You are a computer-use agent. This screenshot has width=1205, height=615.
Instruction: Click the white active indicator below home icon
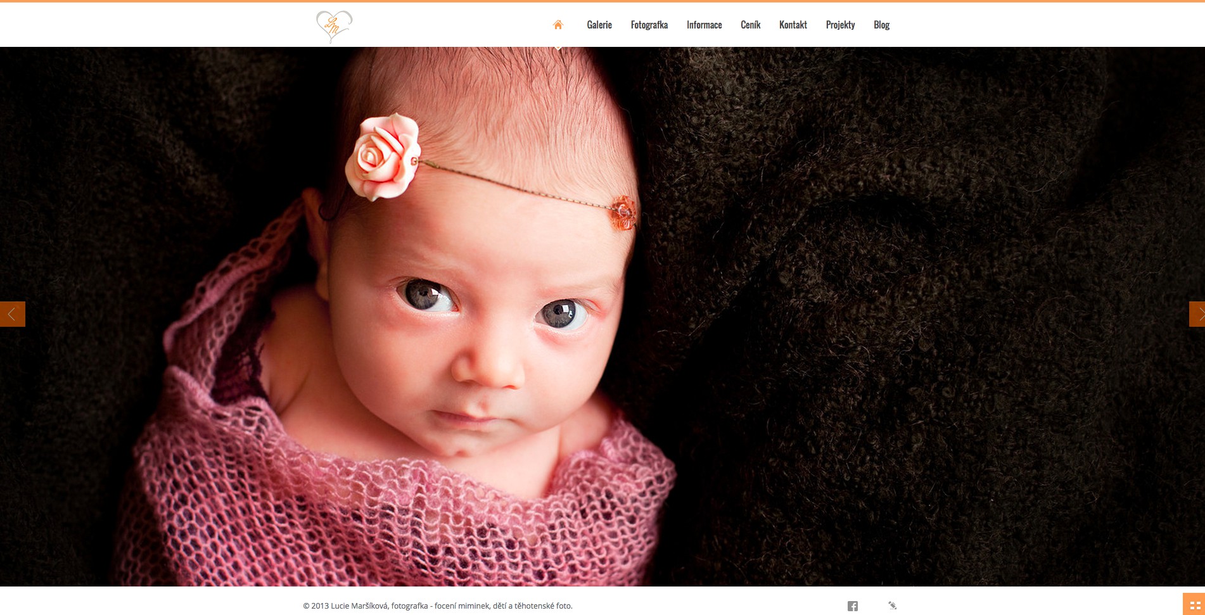click(558, 48)
